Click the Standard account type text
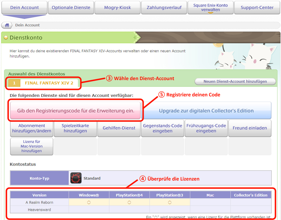Screen dimensions: 281x220 click(92, 178)
